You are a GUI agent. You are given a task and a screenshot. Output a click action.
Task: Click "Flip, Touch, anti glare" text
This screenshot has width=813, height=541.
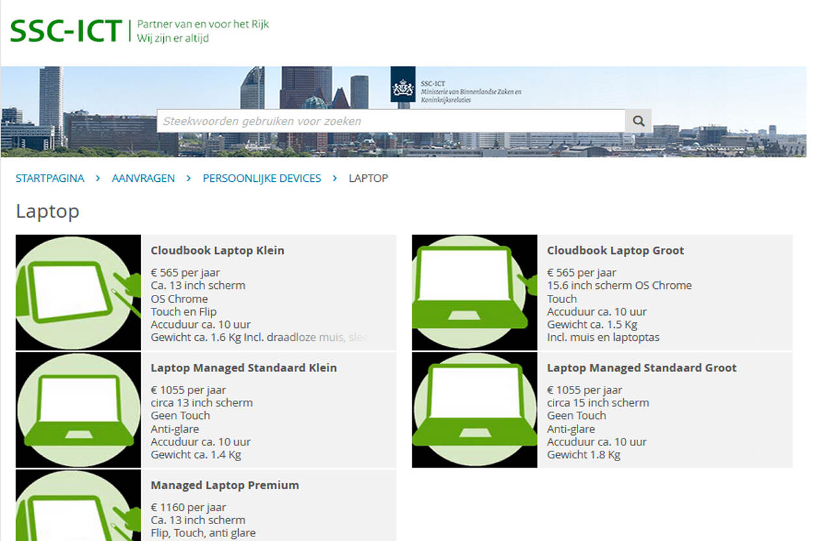(x=203, y=533)
